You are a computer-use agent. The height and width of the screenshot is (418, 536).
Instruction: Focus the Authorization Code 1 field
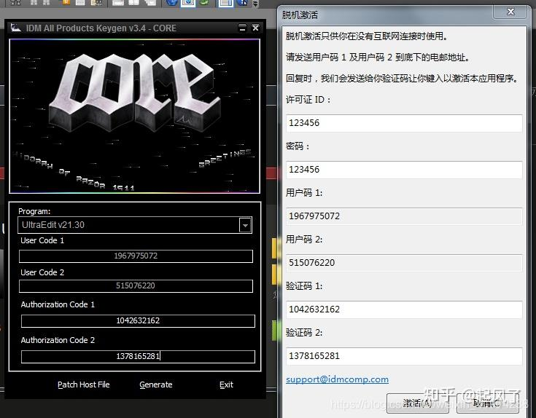(x=137, y=321)
